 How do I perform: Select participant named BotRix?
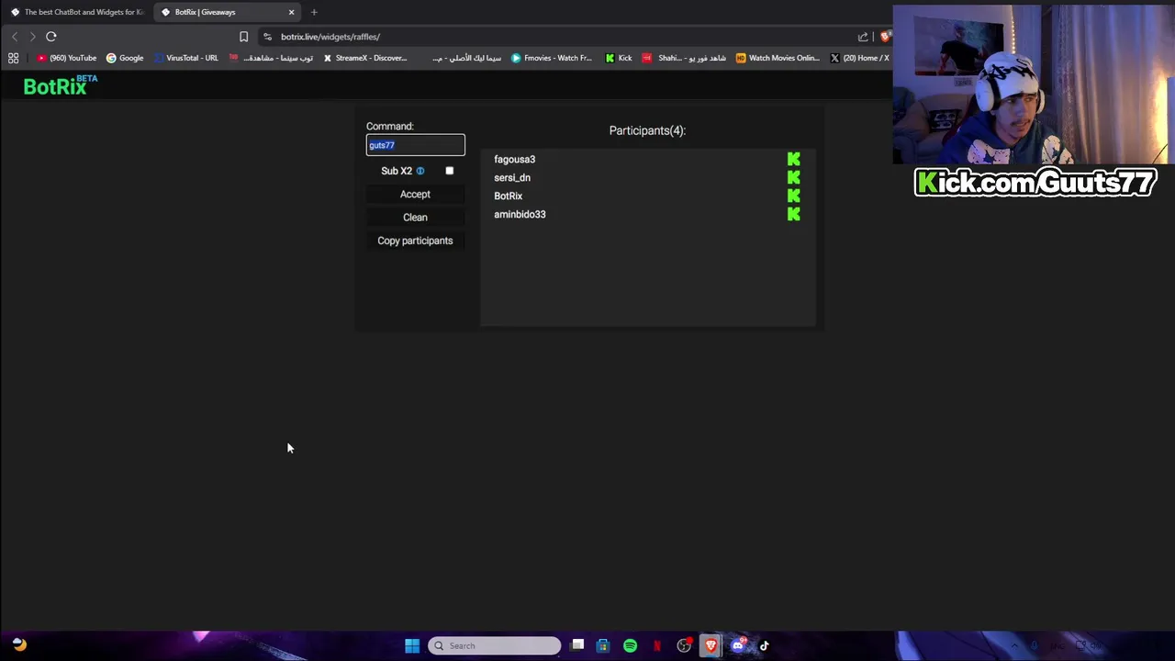pos(508,196)
